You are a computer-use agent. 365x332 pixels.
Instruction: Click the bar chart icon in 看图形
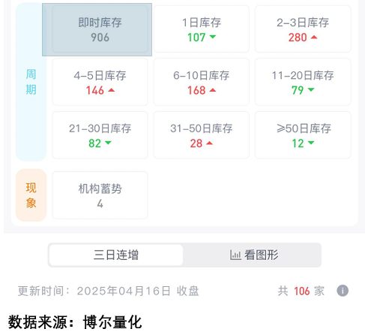point(235,255)
